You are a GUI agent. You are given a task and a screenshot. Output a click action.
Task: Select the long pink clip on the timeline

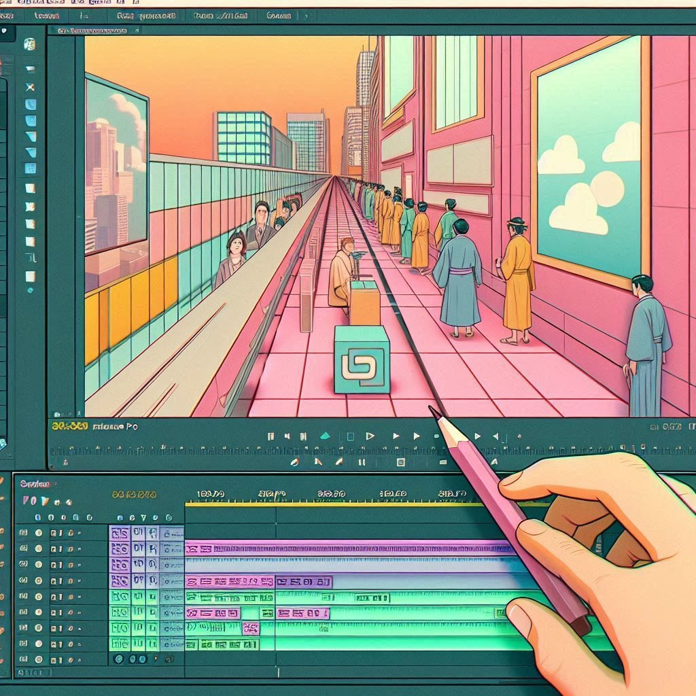[350, 549]
